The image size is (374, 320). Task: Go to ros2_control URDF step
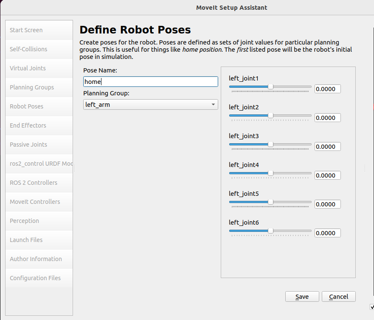pos(39,164)
